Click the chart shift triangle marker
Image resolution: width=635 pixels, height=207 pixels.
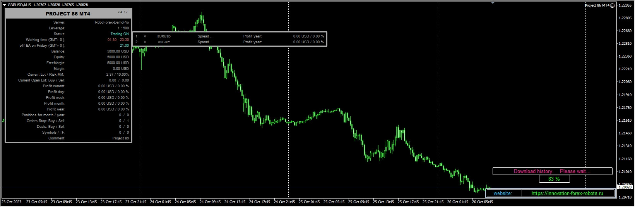(x=493, y=3)
